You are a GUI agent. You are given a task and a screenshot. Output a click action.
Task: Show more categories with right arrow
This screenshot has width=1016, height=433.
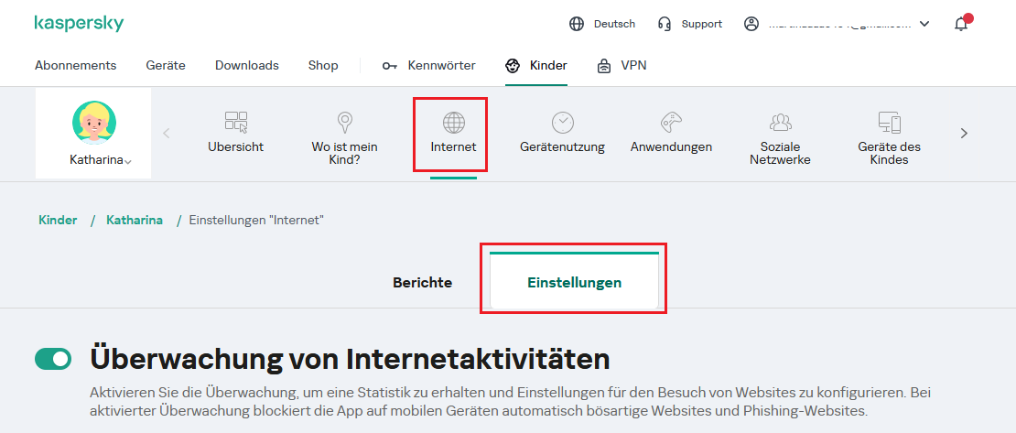pos(964,133)
